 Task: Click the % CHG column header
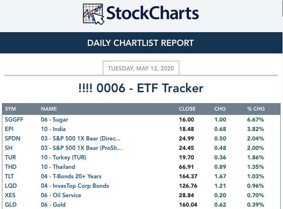tap(256, 109)
